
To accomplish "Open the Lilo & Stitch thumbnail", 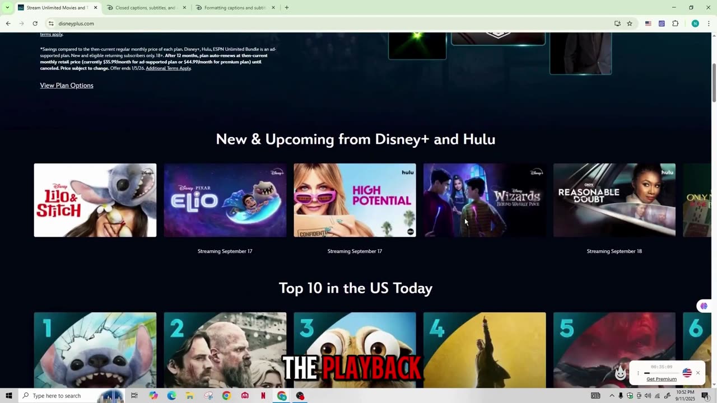I will [95, 200].
